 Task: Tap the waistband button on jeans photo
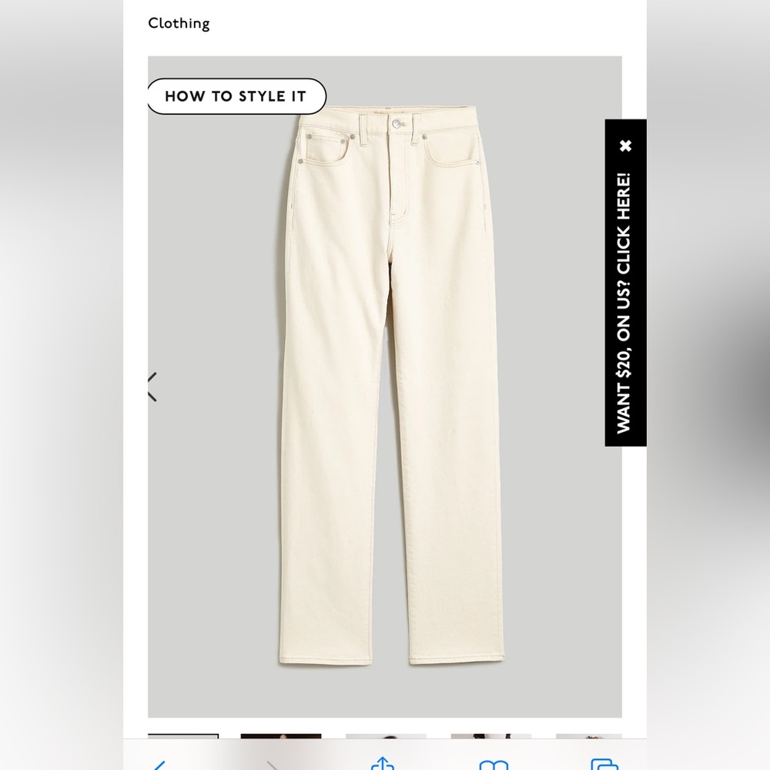[x=397, y=124]
